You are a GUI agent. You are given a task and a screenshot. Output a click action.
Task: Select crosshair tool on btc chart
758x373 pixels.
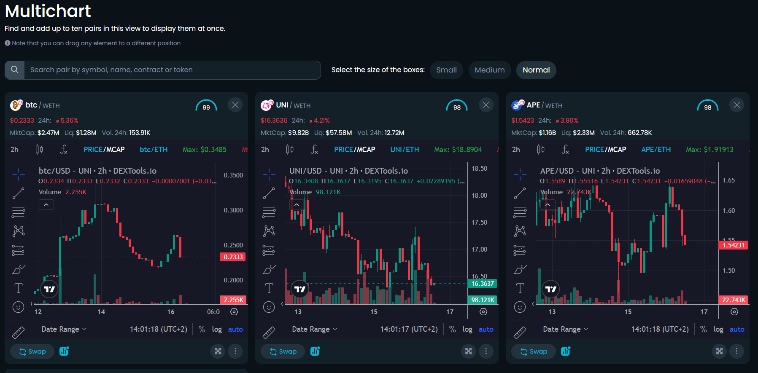coord(19,174)
